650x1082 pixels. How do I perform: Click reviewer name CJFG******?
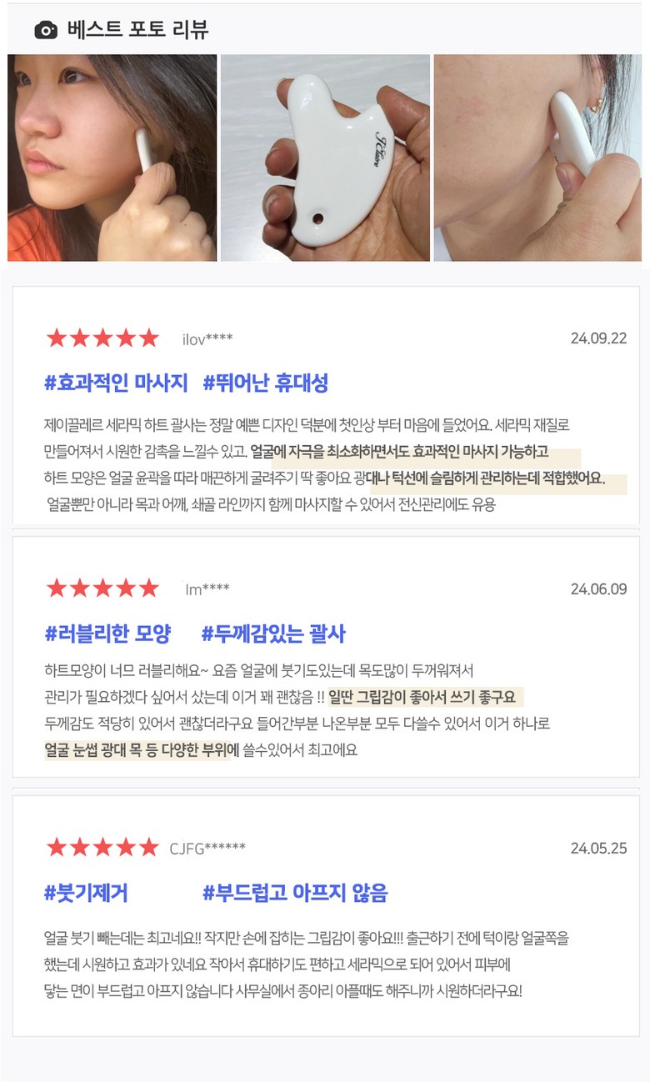[x=207, y=849]
